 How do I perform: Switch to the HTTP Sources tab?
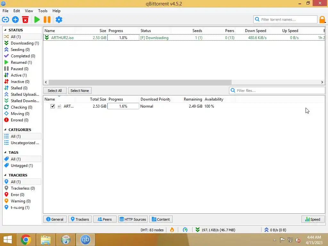(x=133, y=219)
